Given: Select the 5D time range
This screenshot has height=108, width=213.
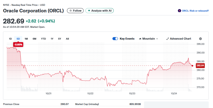Looking at the screenshot, I should (18, 39).
